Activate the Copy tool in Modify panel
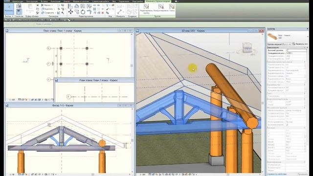The image size is (313, 176). pos(77,12)
